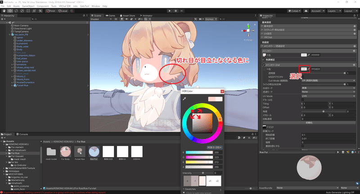Toggle the Inspector panel lock icon
The image size is (360, 194).
(x=354, y=16)
